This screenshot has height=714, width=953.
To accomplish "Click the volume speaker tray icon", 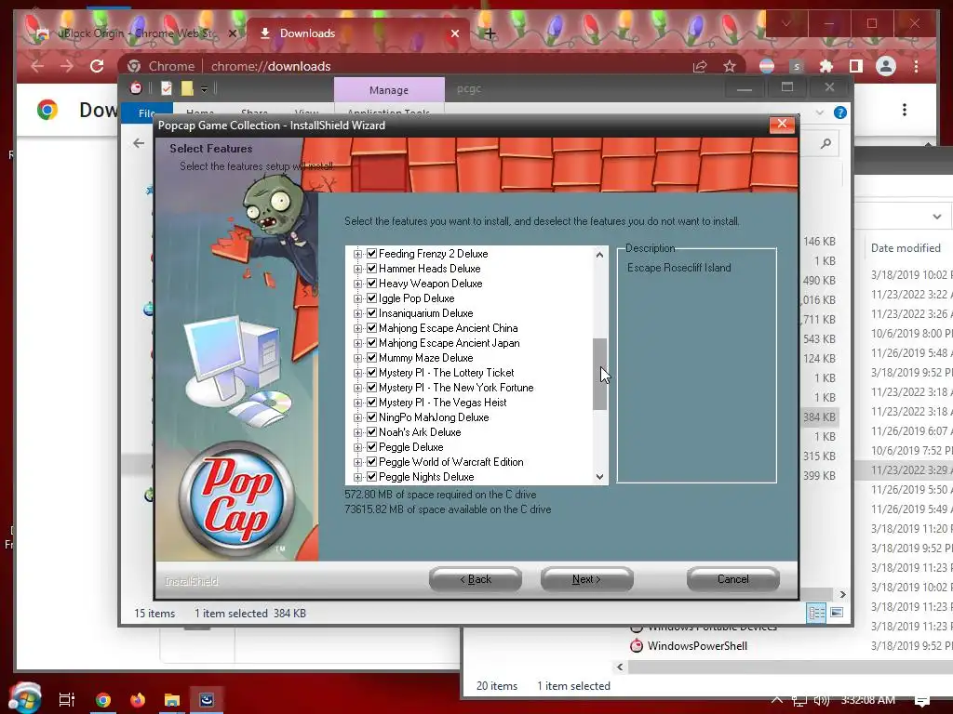I will coord(822,701).
